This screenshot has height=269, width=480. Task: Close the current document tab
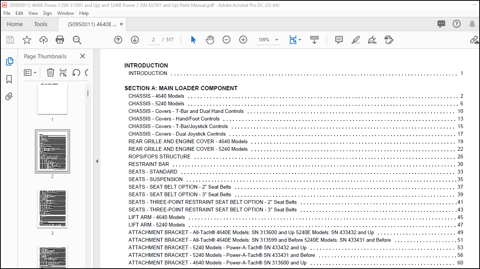[x=121, y=24]
